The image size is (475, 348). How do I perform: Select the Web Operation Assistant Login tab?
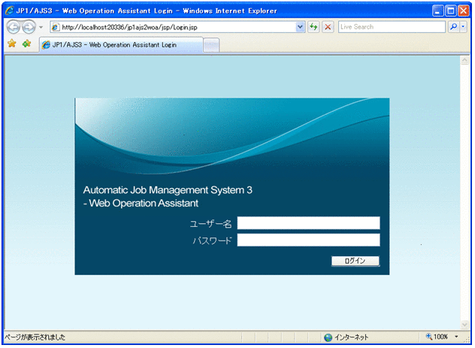[121, 45]
